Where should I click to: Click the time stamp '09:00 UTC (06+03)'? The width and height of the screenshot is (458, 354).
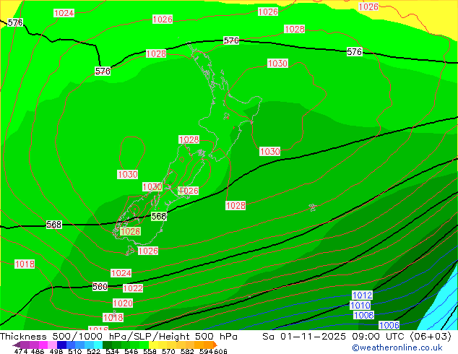[x=402, y=337]
